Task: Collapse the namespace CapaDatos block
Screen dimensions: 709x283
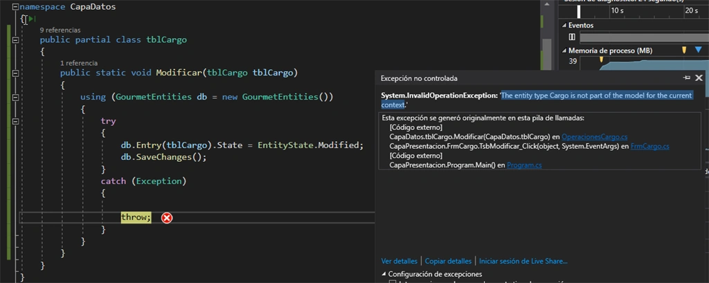Action: tap(16, 7)
